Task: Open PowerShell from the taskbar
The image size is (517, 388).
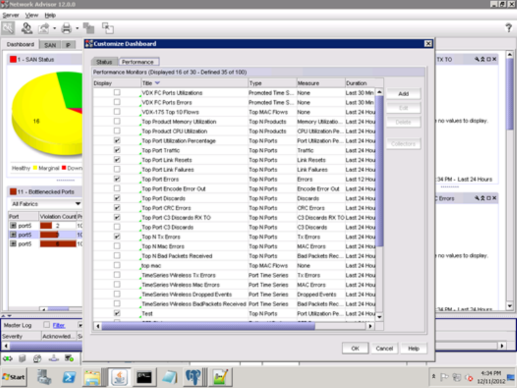Action: point(69,377)
